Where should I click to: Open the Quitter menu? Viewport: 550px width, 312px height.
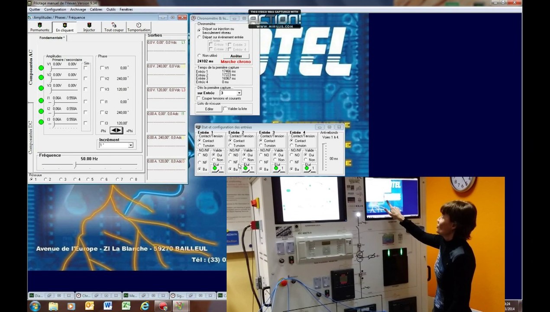(35, 9)
